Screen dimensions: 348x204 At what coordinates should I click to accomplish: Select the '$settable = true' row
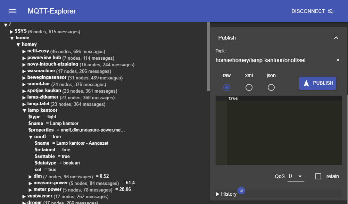pyautogui.click(x=52, y=156)
